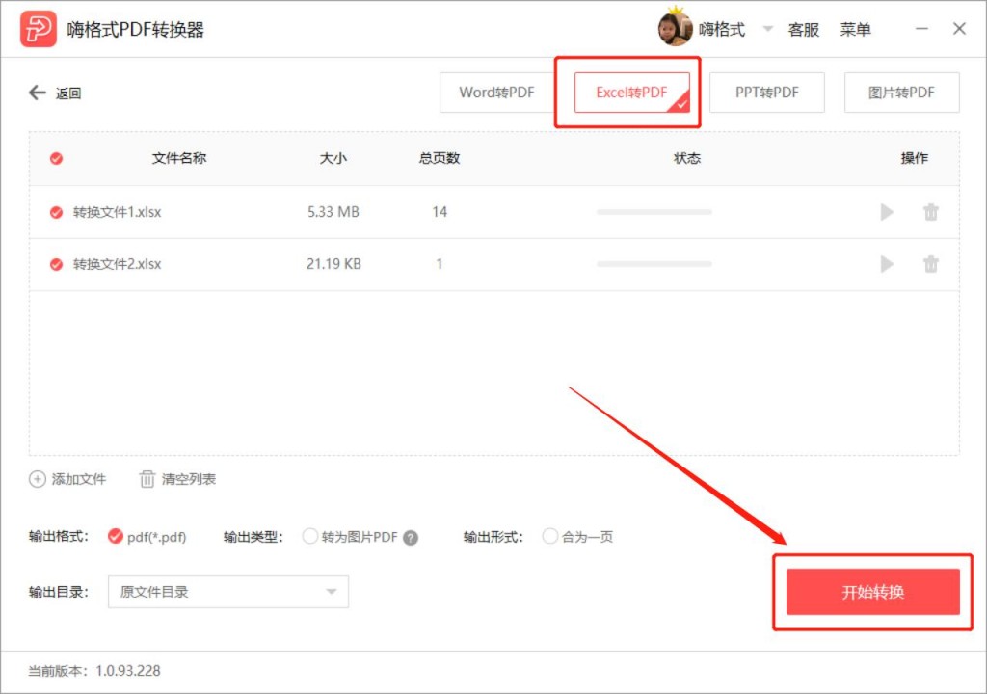Click the 添加文件 link
Image resolution: width=987 pixels, height=694 pixels.
coord(79,479)
